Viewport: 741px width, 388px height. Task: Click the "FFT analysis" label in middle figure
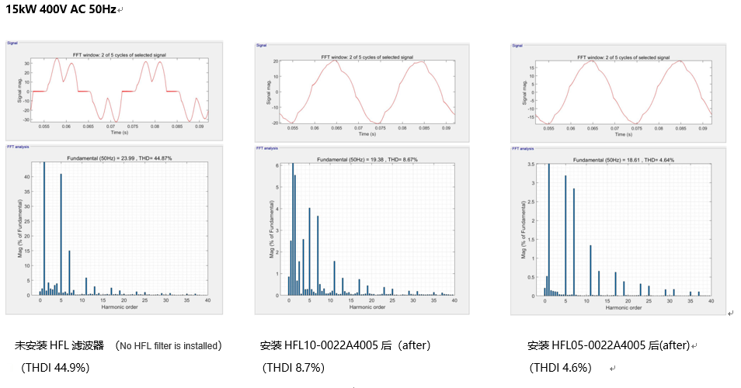coord(266,148)
